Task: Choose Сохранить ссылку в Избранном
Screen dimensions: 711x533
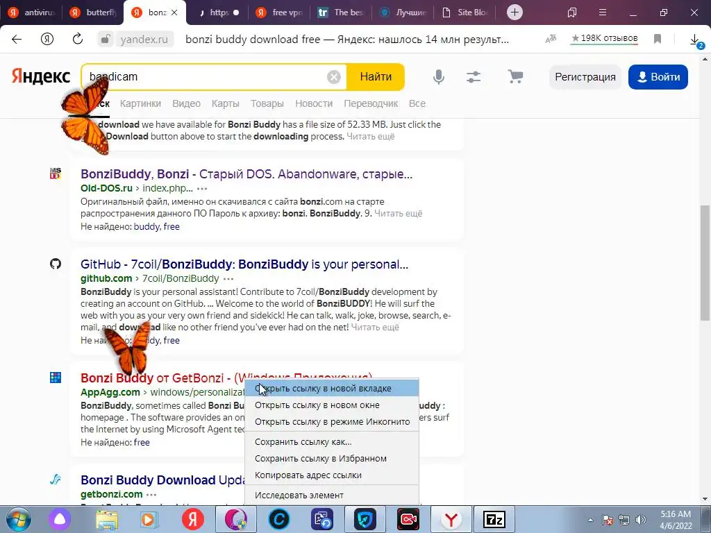Action: coord(331,459)
